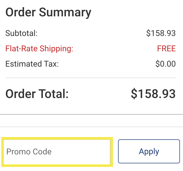This screenshot has width=183, height=171.
Task: Click the Estimated Tax label
Action: pos(32,64)
